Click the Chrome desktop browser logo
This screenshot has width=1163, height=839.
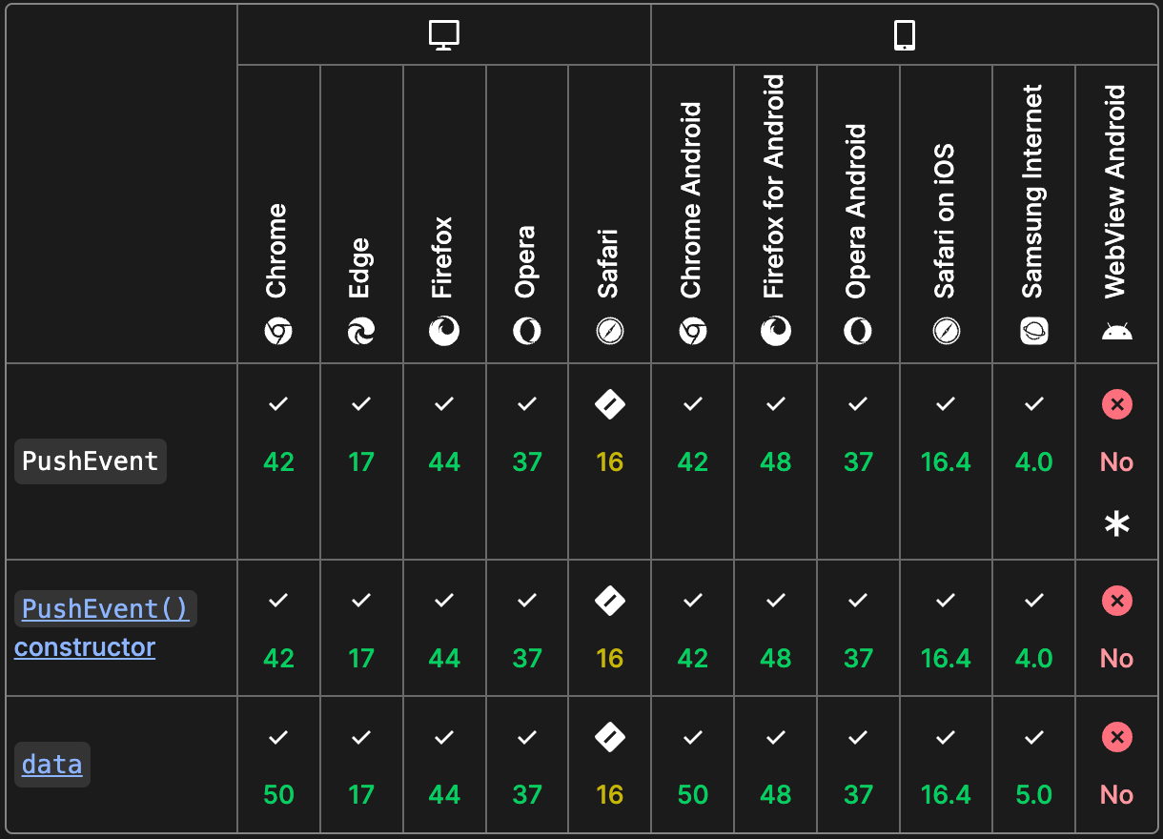point(278,331)
